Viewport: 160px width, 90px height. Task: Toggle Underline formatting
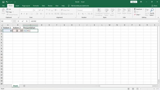[27, 14]
